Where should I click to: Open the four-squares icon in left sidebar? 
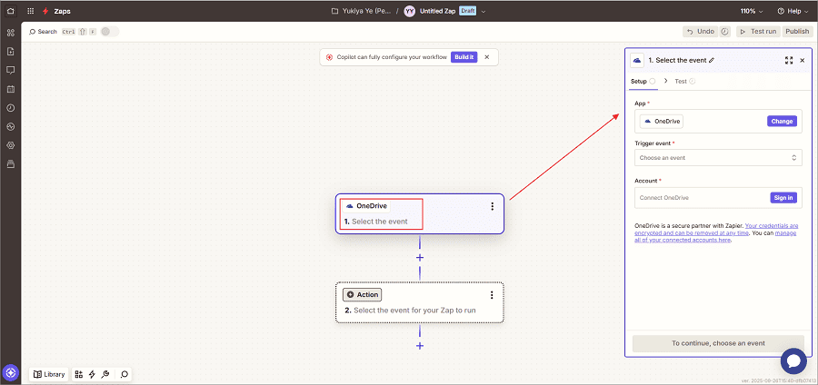coord(10,33)
